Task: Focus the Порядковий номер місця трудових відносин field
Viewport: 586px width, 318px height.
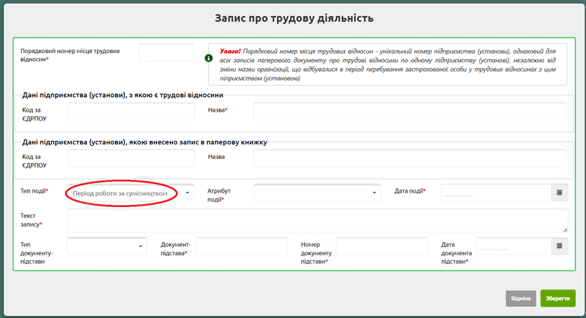Action: [166, 53]
